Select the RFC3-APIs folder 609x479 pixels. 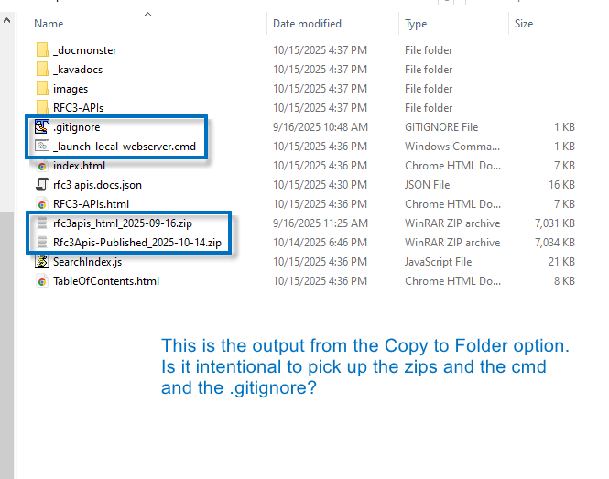point(78,108)
